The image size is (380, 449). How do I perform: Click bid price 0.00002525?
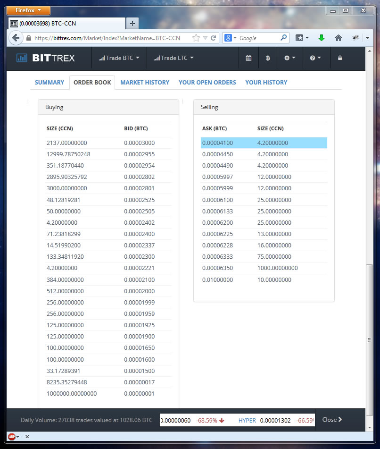tap(139, 200)
